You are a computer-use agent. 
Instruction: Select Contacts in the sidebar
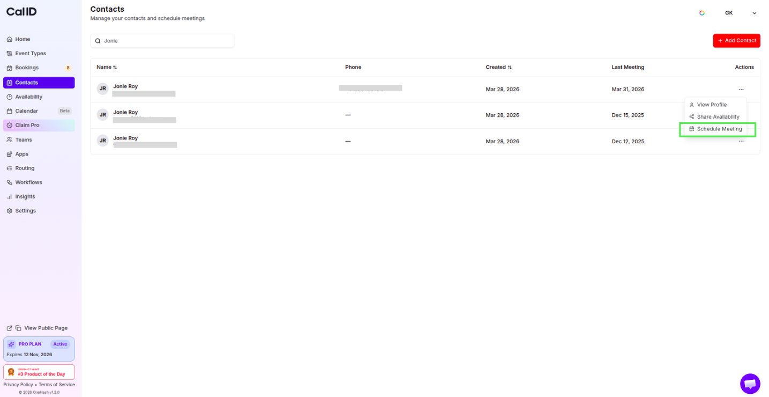pos(39,83)
